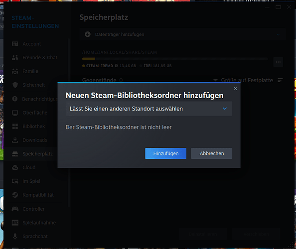The width and height of the screenshot is (296, 249).
Task: Minimize the Steam settings window
Action: [267, 7]
